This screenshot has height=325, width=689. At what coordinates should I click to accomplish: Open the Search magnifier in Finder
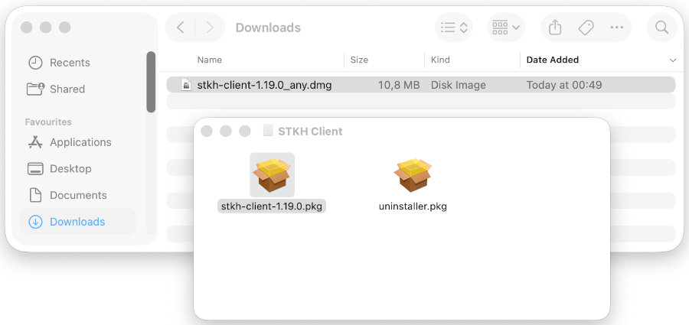(x=661, y=28)
